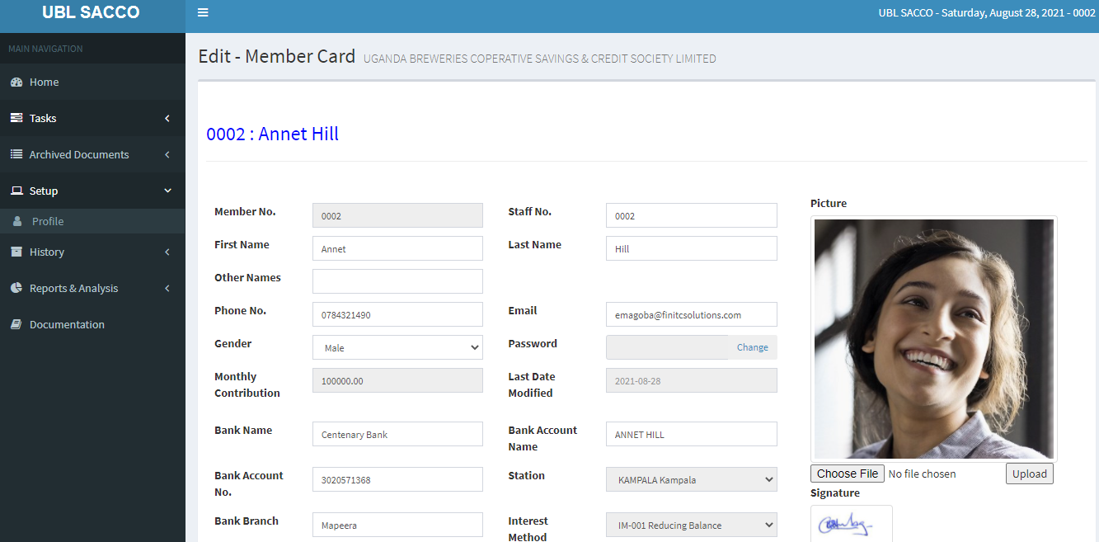This screenshot has height=542, width=1099.
Task: Click the Tasks icon in sidebar
Action: (16, 119)
